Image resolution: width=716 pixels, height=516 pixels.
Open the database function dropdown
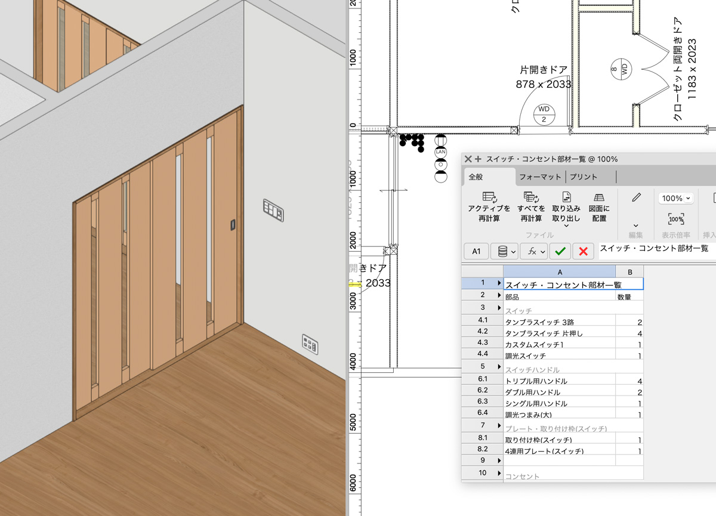[504, 251]
